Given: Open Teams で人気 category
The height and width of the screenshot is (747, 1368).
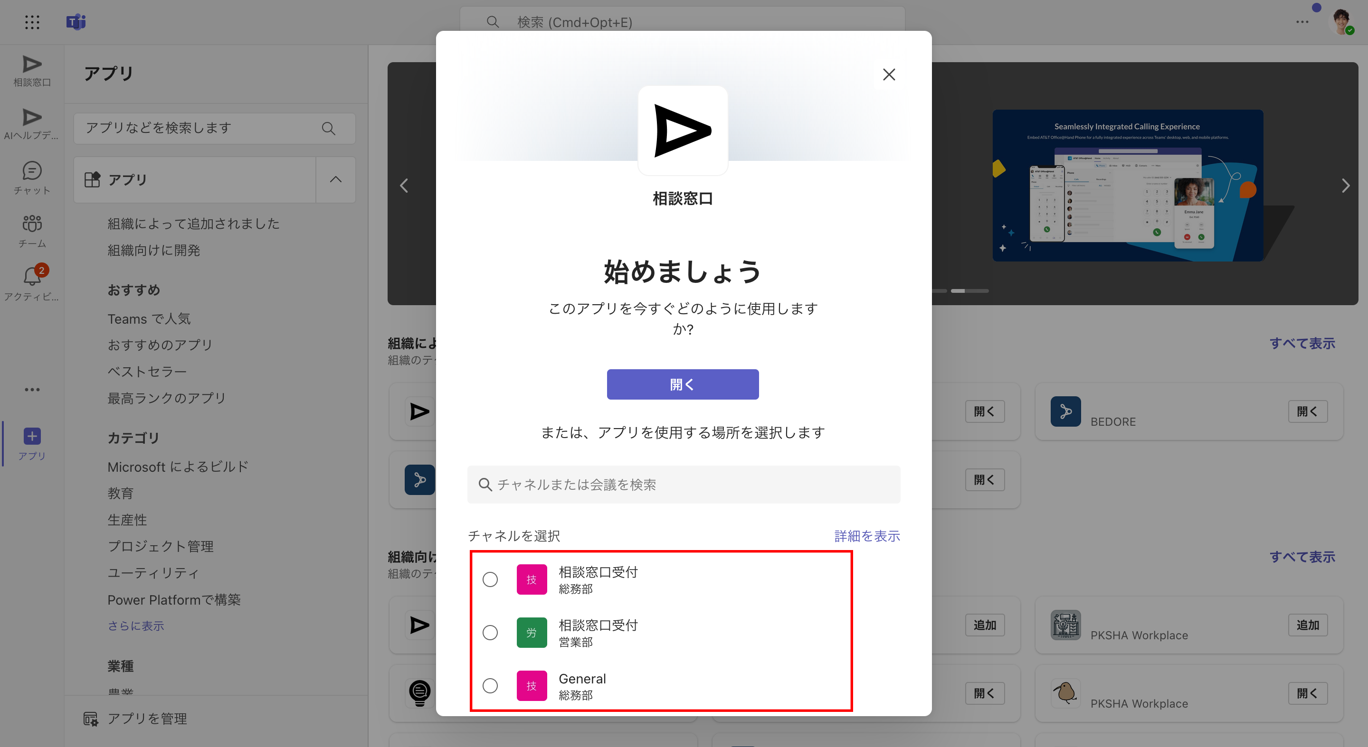Looking at the screenshot, I should pos(149,319).
